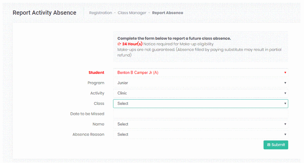Click the Date to be Missed label
The width and height of the screenshot is (304, 163).
87,114
